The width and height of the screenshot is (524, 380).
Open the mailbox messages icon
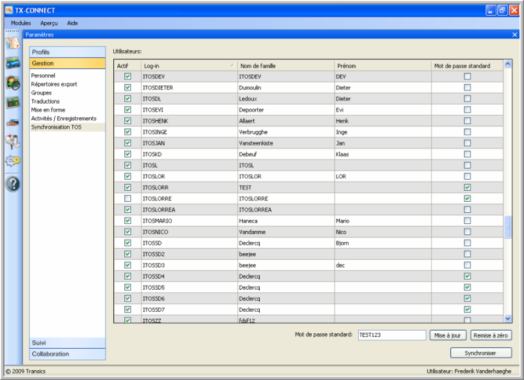[12, 141]
